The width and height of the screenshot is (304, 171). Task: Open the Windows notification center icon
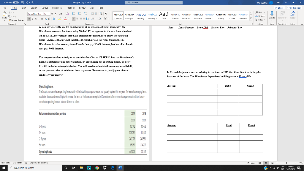[x=299, y=168]
